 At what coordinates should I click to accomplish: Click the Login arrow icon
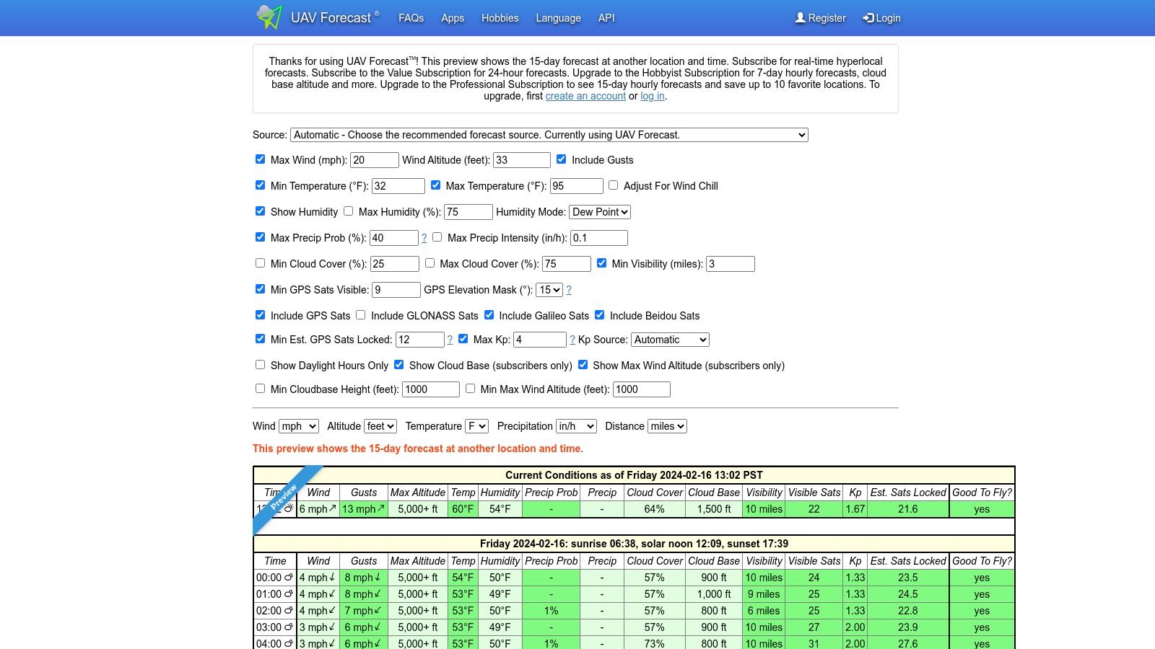pyautogui.click(x=868, y=18)
